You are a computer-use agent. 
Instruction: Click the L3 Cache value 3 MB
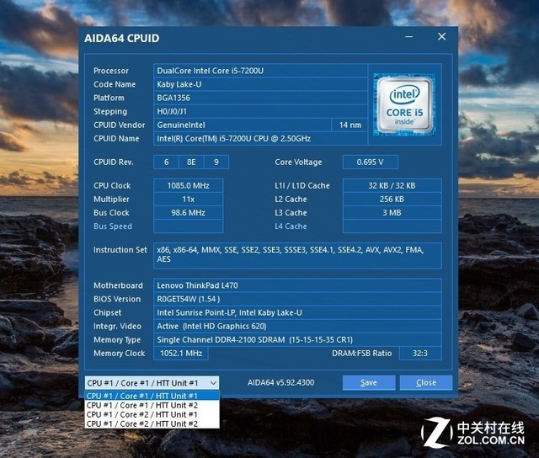click(392, 213)
